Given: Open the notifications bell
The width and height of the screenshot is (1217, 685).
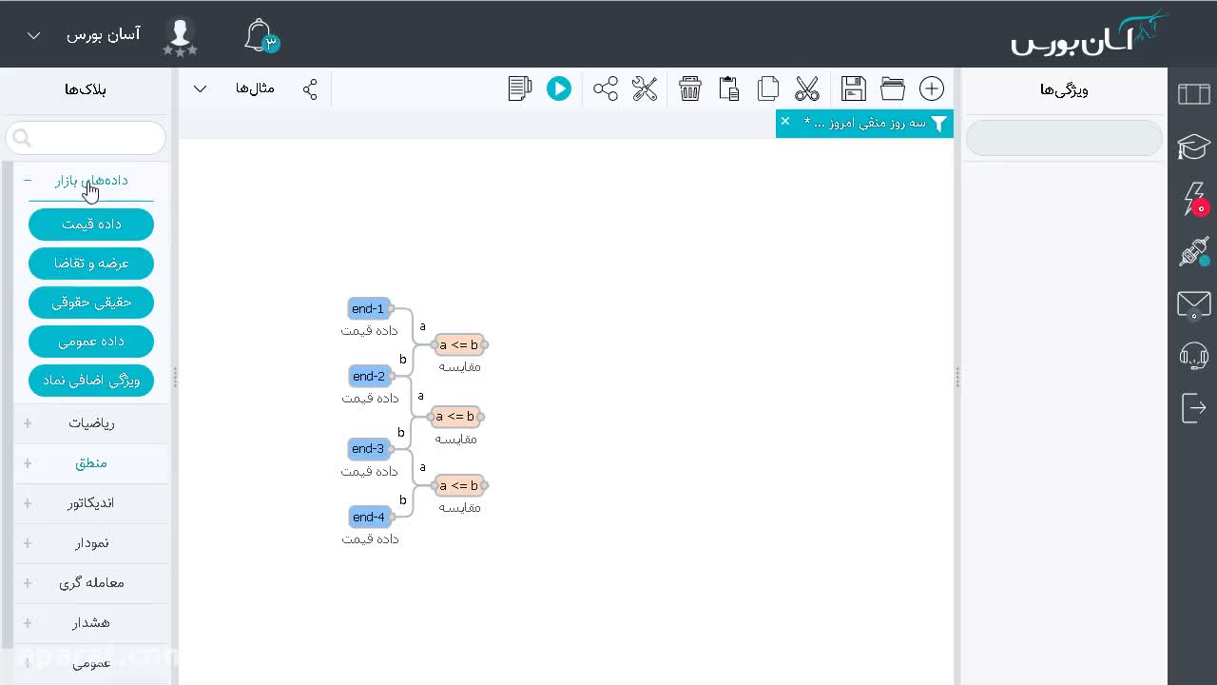Looking at the screenshot, I should coord(259,35).
